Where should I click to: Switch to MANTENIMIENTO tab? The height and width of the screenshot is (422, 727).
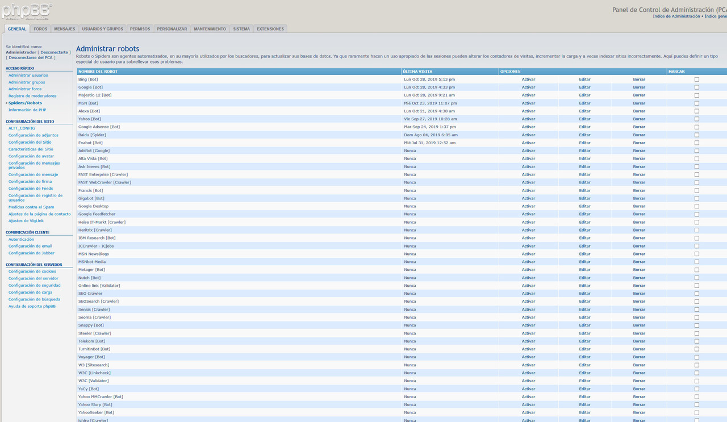[x=210, y=29]
